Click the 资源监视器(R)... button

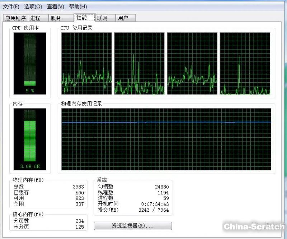pyautogui.click(x=133, y=226)
